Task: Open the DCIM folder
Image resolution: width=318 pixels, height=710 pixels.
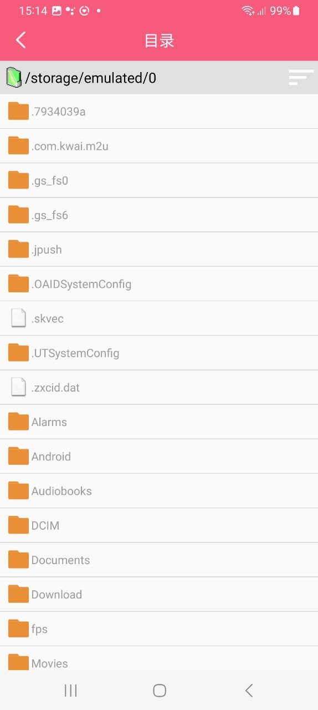Action: click(x=159, y=525)
